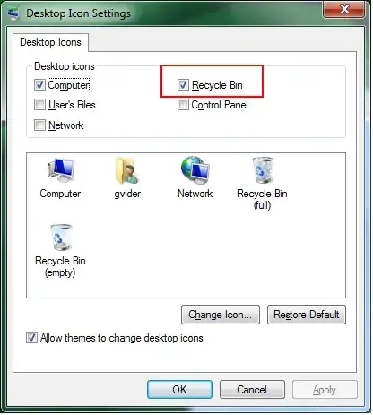Screen dimensions: 373x415
Task: Select the Network globe icon
Action: (x=195, y=170)
